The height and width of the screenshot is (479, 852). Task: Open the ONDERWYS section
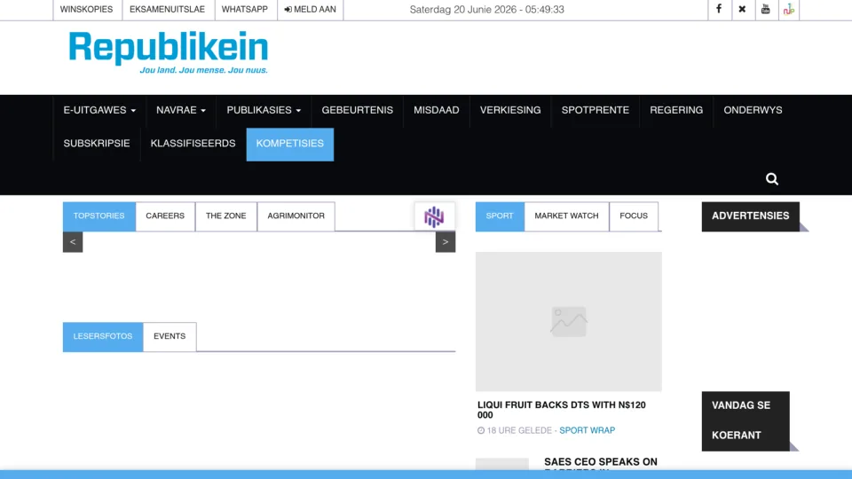click(x=753, y=110)
